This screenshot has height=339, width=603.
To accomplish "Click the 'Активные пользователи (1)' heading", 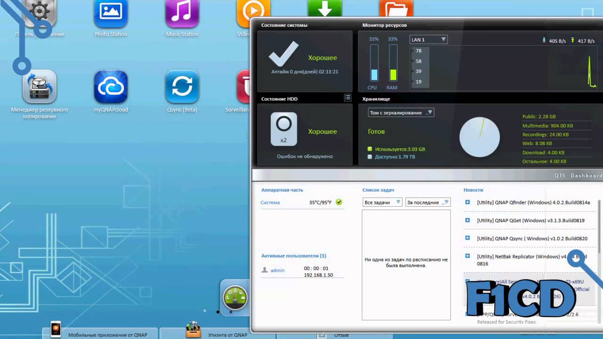I will click(293, 256).
